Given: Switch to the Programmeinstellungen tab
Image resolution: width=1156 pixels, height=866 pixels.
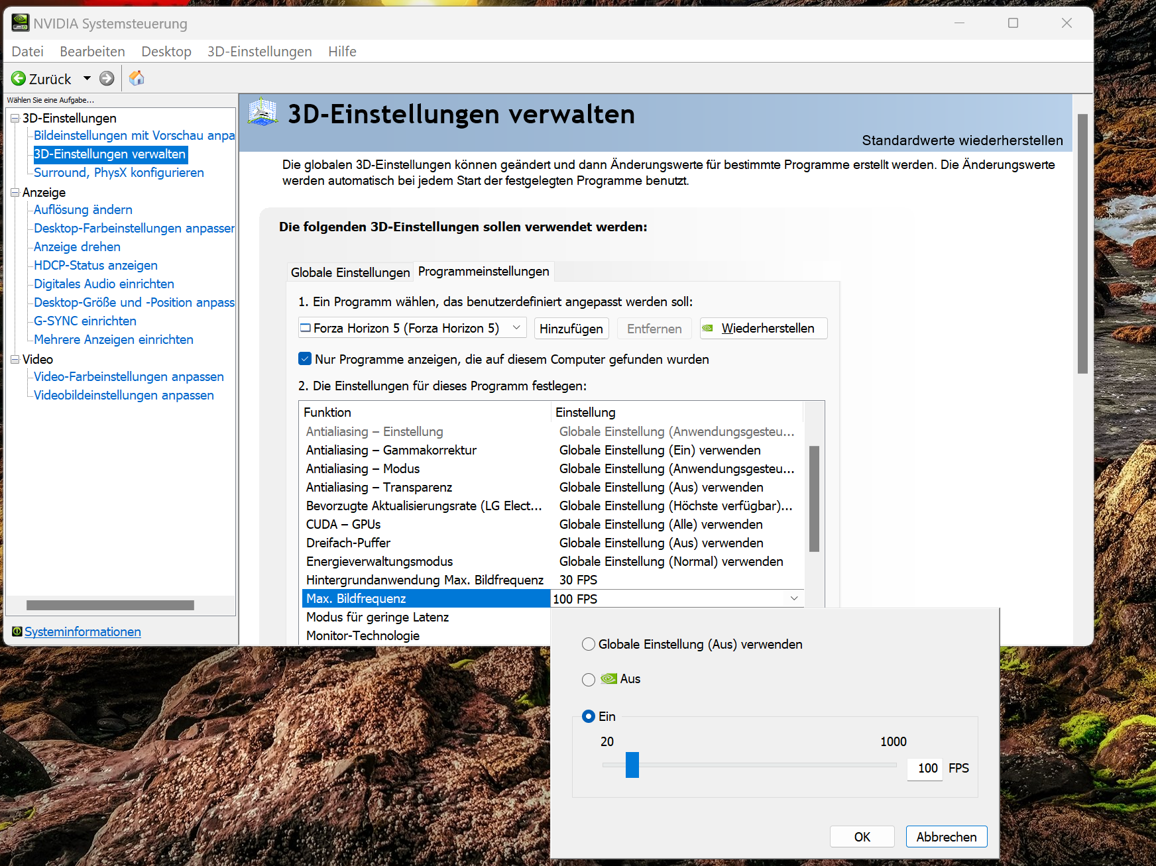Looking at the screenshot, I should 484,271.
